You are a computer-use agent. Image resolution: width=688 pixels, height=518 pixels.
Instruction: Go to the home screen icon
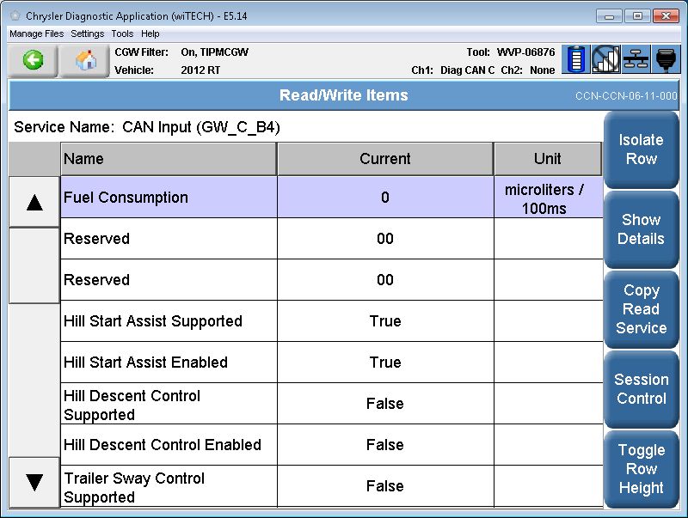pyautogui.click(x=84, y=61)
